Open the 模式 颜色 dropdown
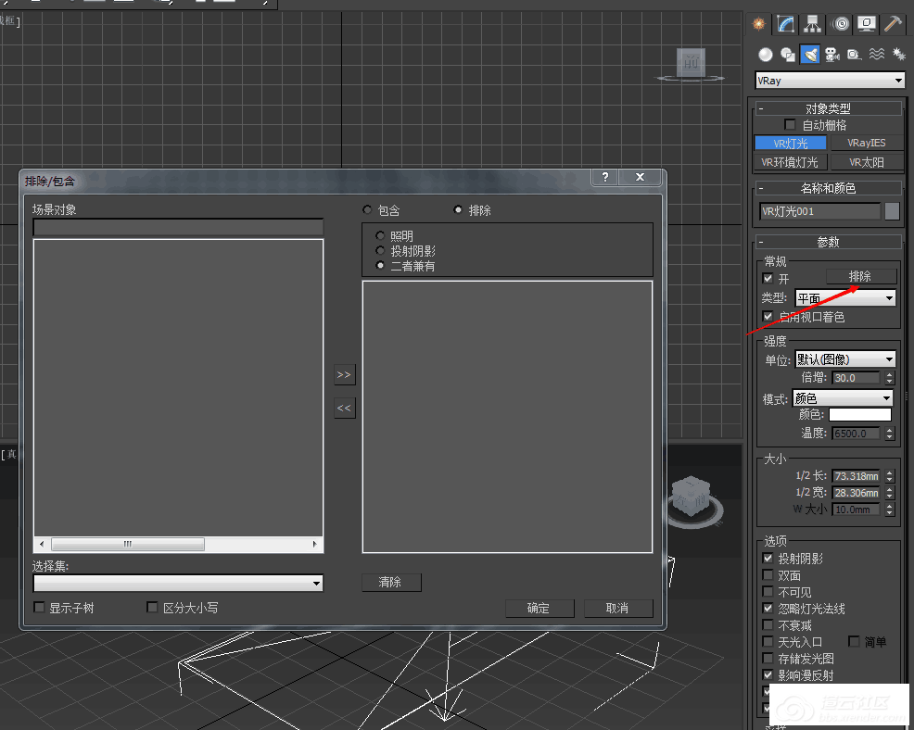Screen dimensions: 914x730 coord(843,398)
